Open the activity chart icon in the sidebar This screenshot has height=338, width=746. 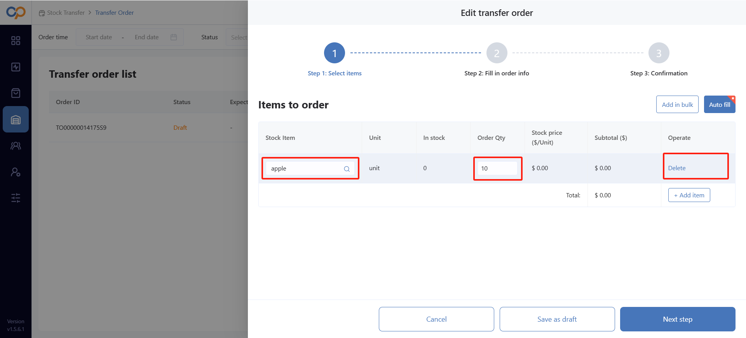[16, 67]
